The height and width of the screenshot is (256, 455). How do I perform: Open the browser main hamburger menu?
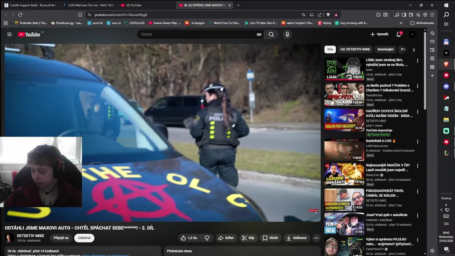point(432,15)
